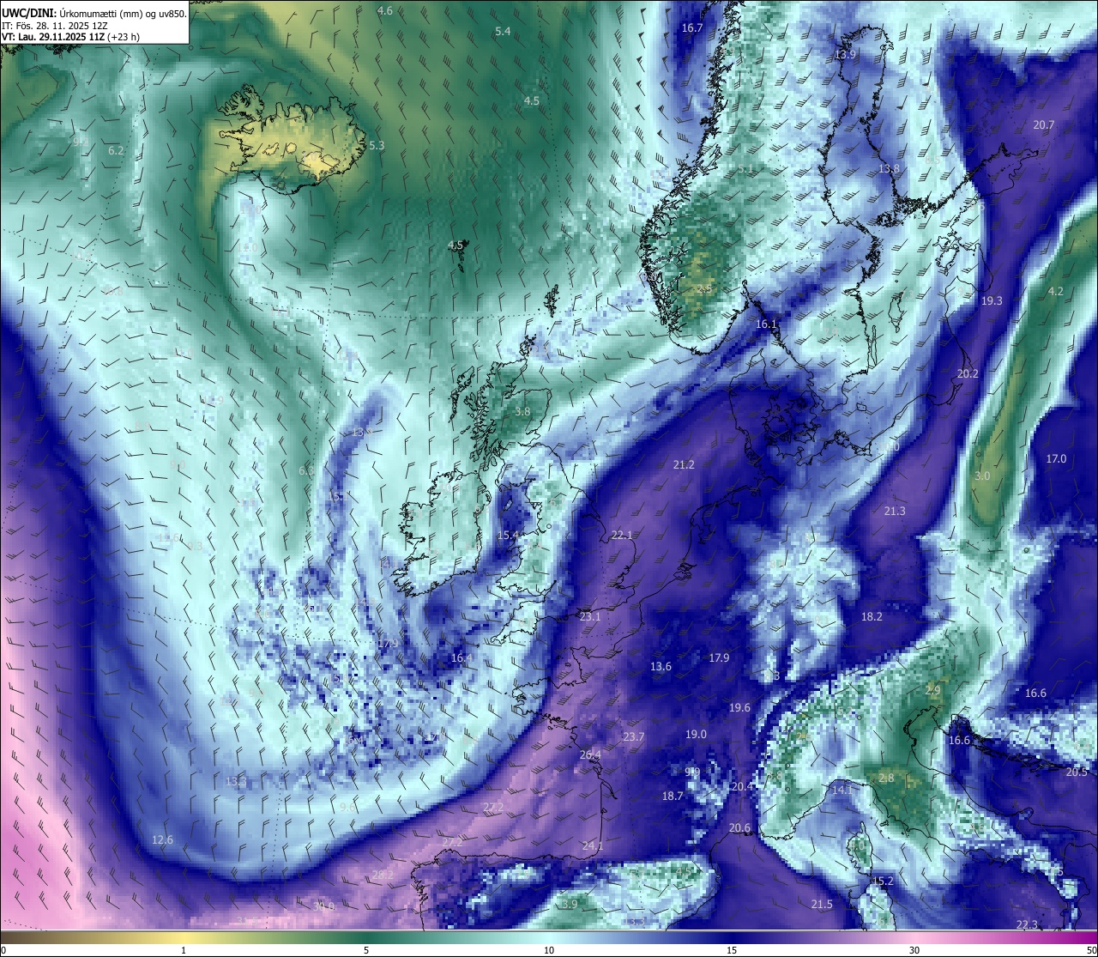Click the colour scale tick labelled 30
Image resolution: width=1098 pixels, height=957 pixels.
pos(914,950)
